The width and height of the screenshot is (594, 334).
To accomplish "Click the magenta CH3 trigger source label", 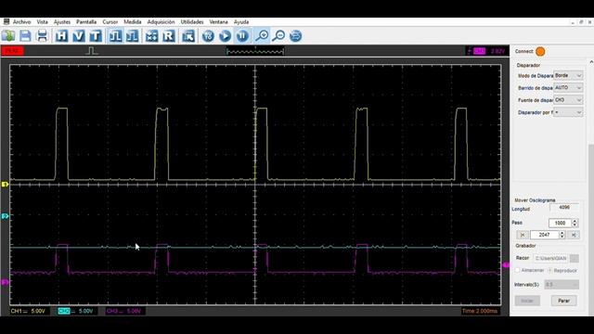I will [479, 51].
